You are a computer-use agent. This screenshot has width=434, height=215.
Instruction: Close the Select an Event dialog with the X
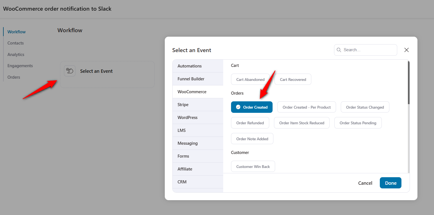tap(406, 50)
